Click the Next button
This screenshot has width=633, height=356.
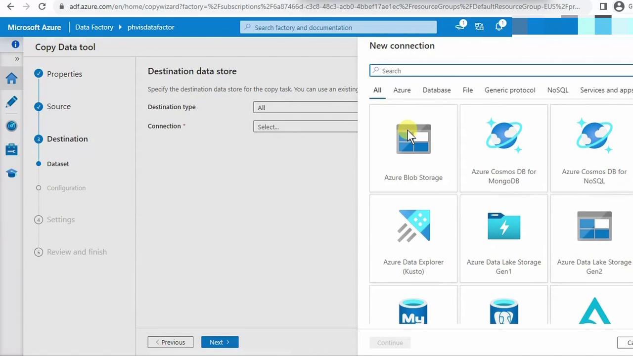coord(220,342)
